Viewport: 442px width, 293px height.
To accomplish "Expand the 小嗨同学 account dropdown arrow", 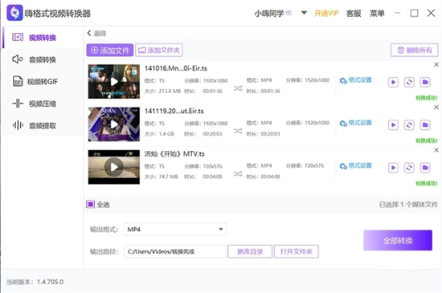I will tap(304, 13).
